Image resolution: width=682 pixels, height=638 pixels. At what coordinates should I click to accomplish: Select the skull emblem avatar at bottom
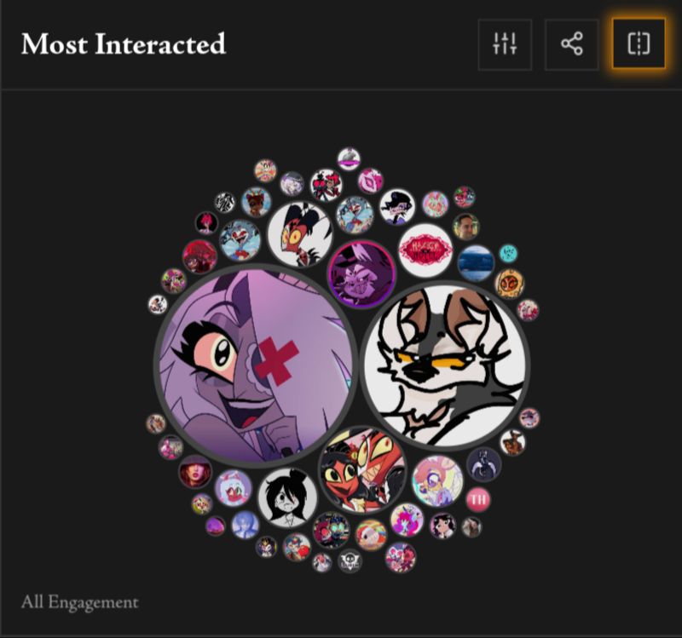click(x=350, y=560)
